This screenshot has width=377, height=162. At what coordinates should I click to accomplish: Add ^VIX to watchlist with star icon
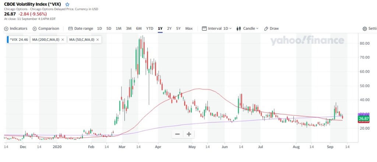pos(67,4)
